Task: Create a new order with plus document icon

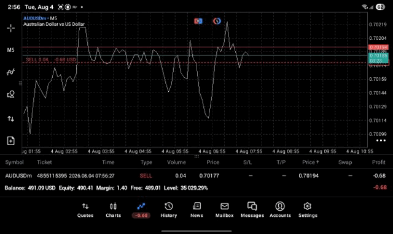Action: click(x=11, y=141)
